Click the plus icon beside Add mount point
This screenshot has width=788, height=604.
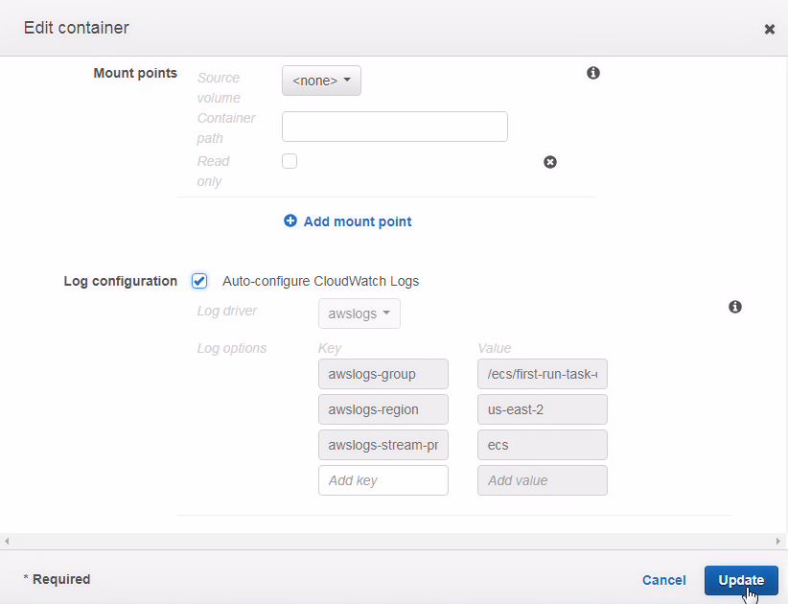coord(290,221)
